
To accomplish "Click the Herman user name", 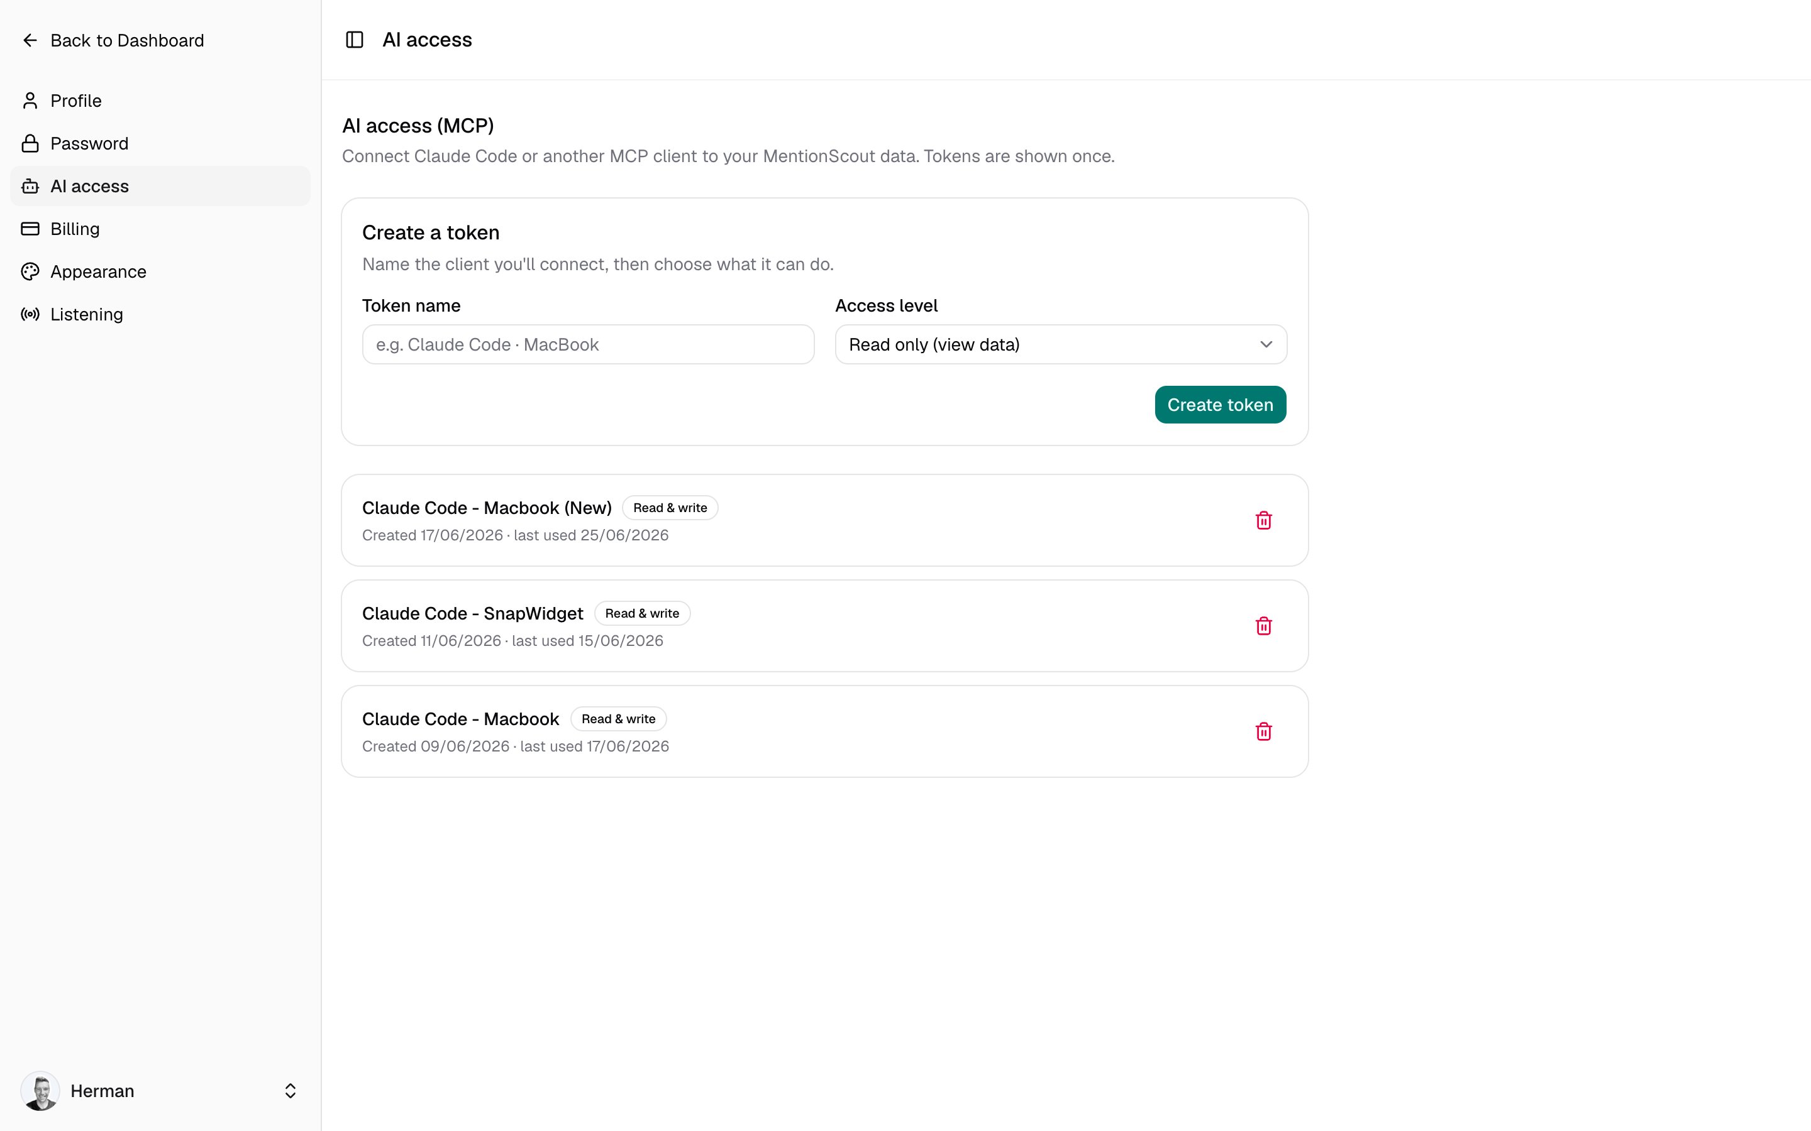I will (102, 1091).
